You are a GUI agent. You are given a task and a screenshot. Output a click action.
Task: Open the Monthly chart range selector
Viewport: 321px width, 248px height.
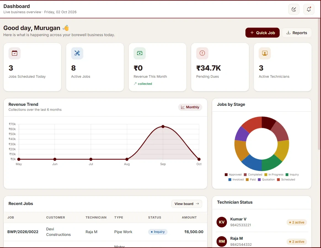[190, 107]
